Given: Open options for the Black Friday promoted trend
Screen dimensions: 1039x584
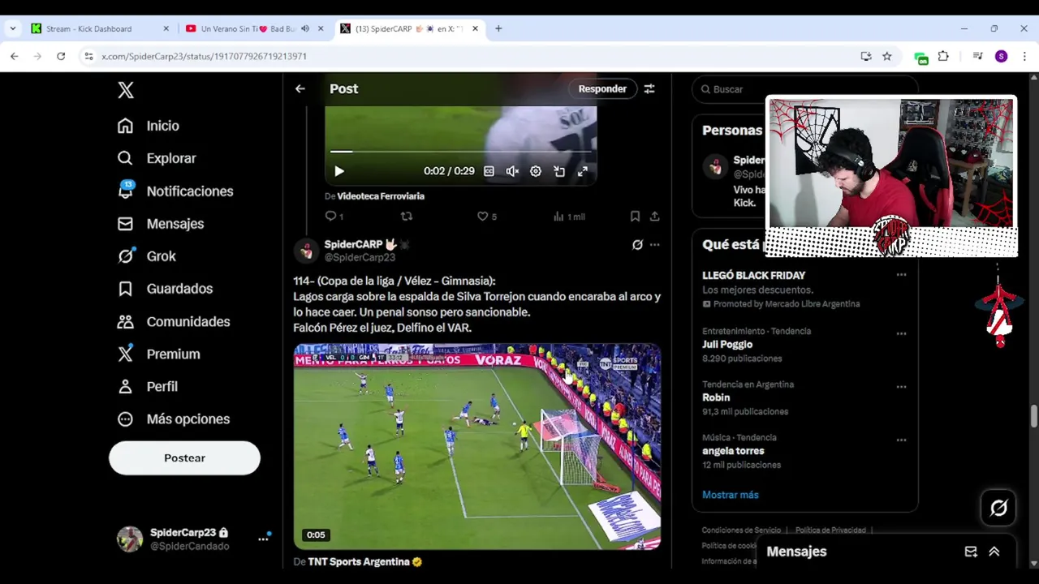Looking at the screenshot, I should tap(901, 275).
